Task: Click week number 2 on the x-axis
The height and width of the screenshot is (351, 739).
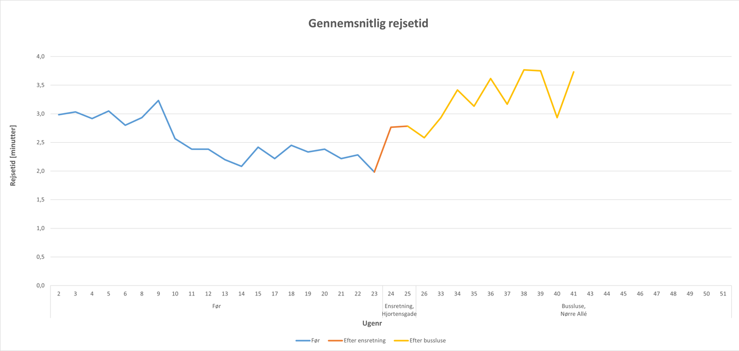Action: click(59, 294)
